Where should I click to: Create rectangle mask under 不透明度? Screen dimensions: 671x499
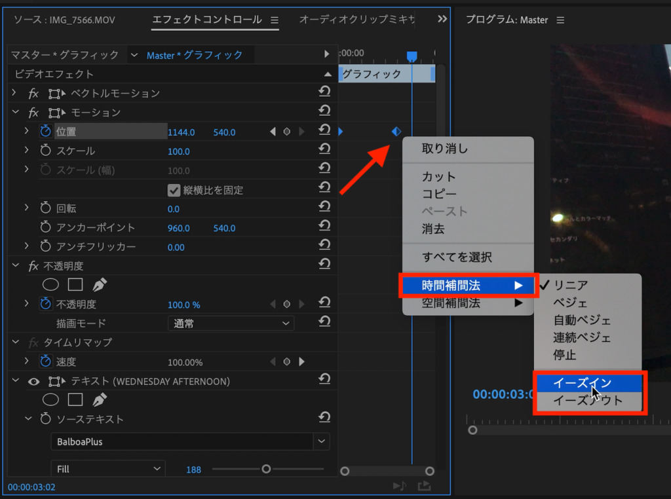click(75, 284)
